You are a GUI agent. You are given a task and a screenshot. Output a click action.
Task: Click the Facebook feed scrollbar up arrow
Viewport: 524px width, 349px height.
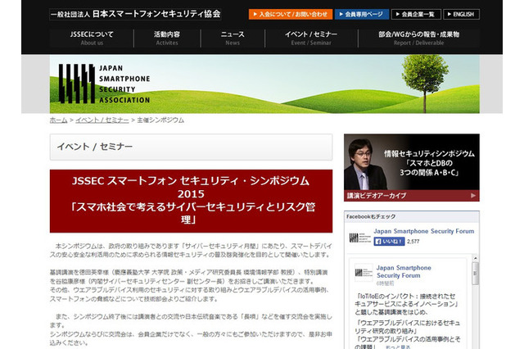(x=475, y=259)
